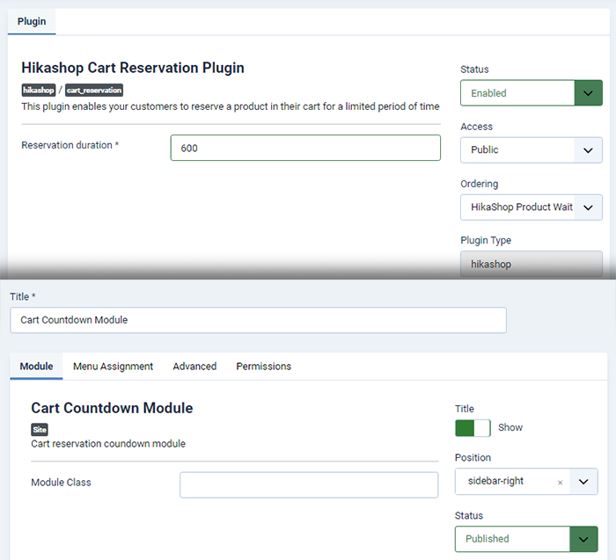The width and height of the screenshot is (616, 560).
Task: Click the empty Module Class input field
Action: coord(309,485)
